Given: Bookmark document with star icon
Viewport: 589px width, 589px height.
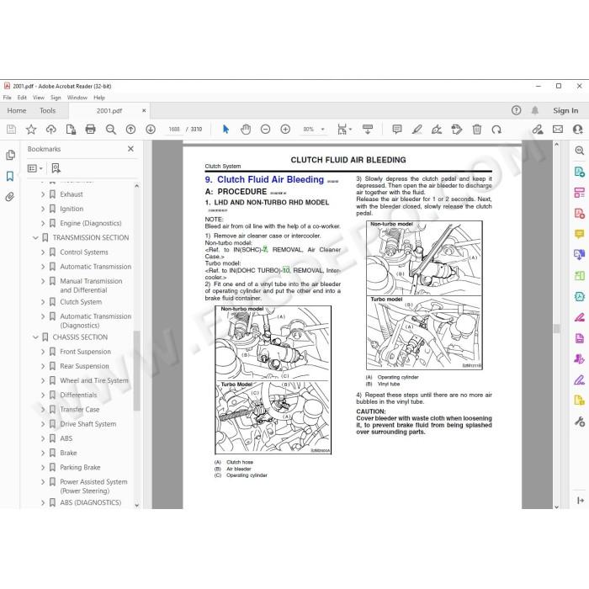Looking at the screenshot, I should pyautogui.click(x=31, y=130).
